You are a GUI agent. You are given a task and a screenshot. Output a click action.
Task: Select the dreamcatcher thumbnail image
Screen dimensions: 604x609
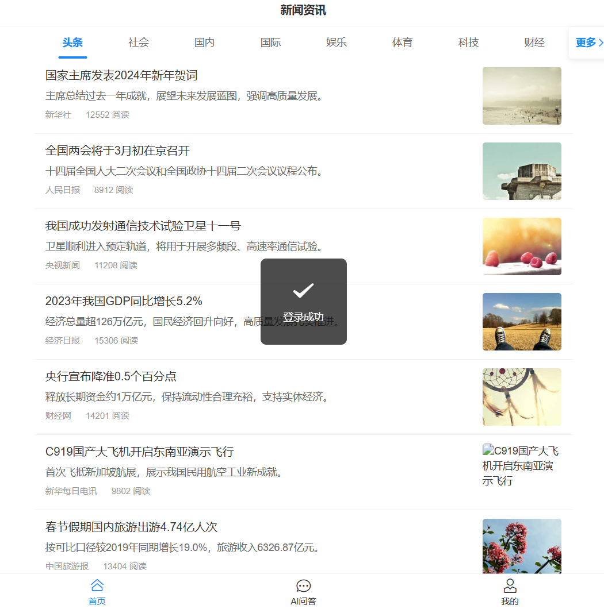(522, 397)
